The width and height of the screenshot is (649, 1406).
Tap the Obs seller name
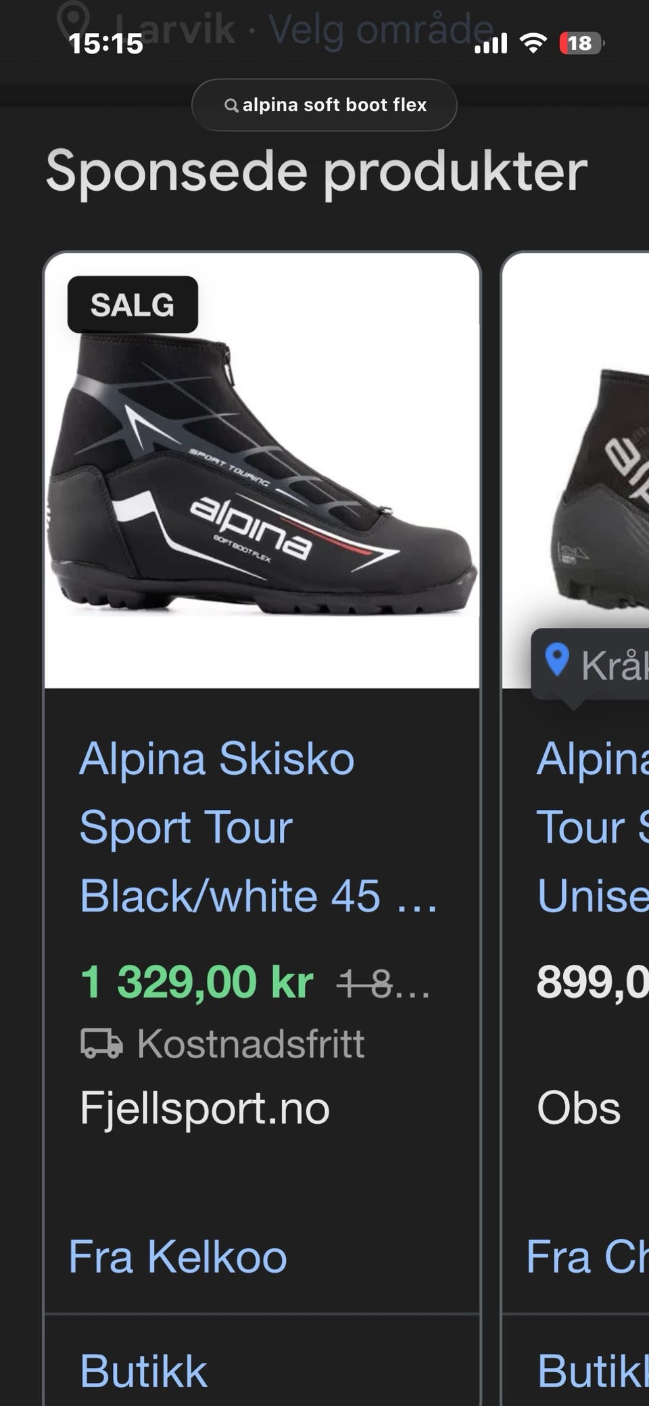579,1108
